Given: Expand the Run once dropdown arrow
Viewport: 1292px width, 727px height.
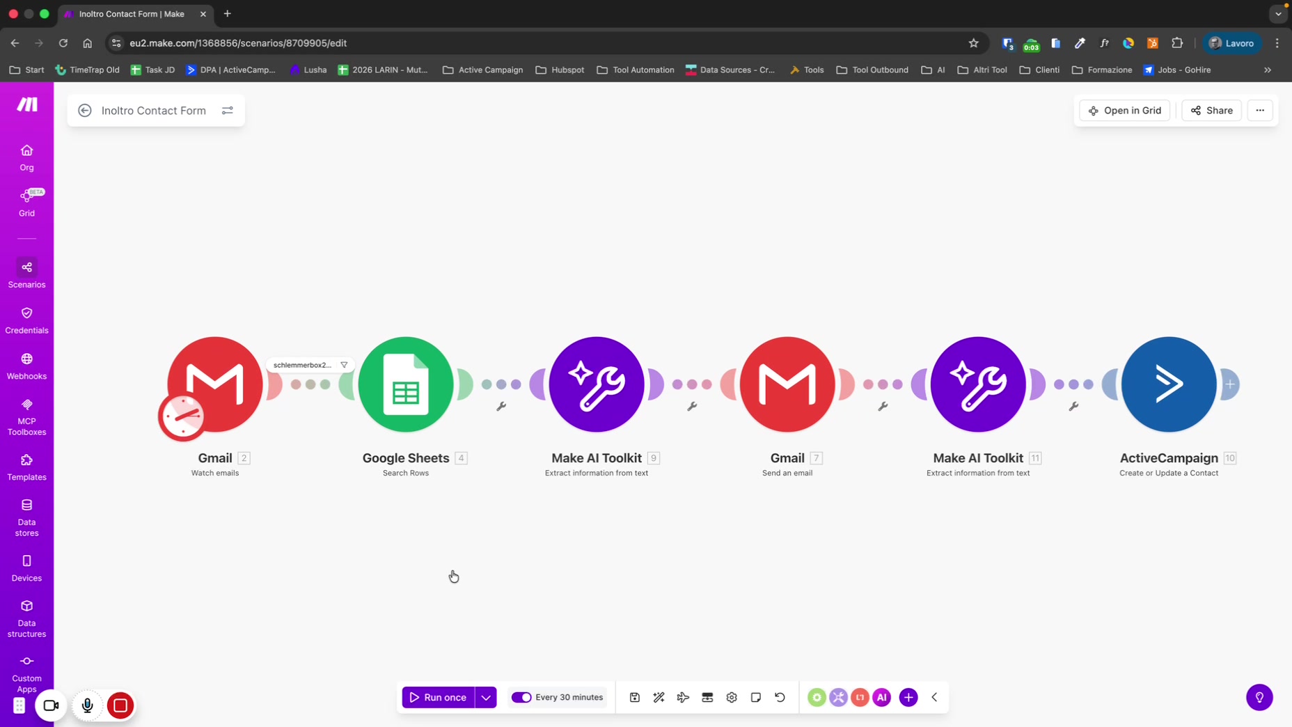Looking at the screenshot, I should [x=486, y=697].
